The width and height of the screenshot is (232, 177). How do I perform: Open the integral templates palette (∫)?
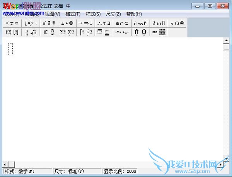tap(86, 32)
